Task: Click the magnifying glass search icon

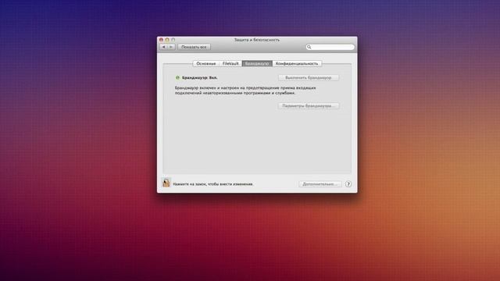Action: coord(309,47)
